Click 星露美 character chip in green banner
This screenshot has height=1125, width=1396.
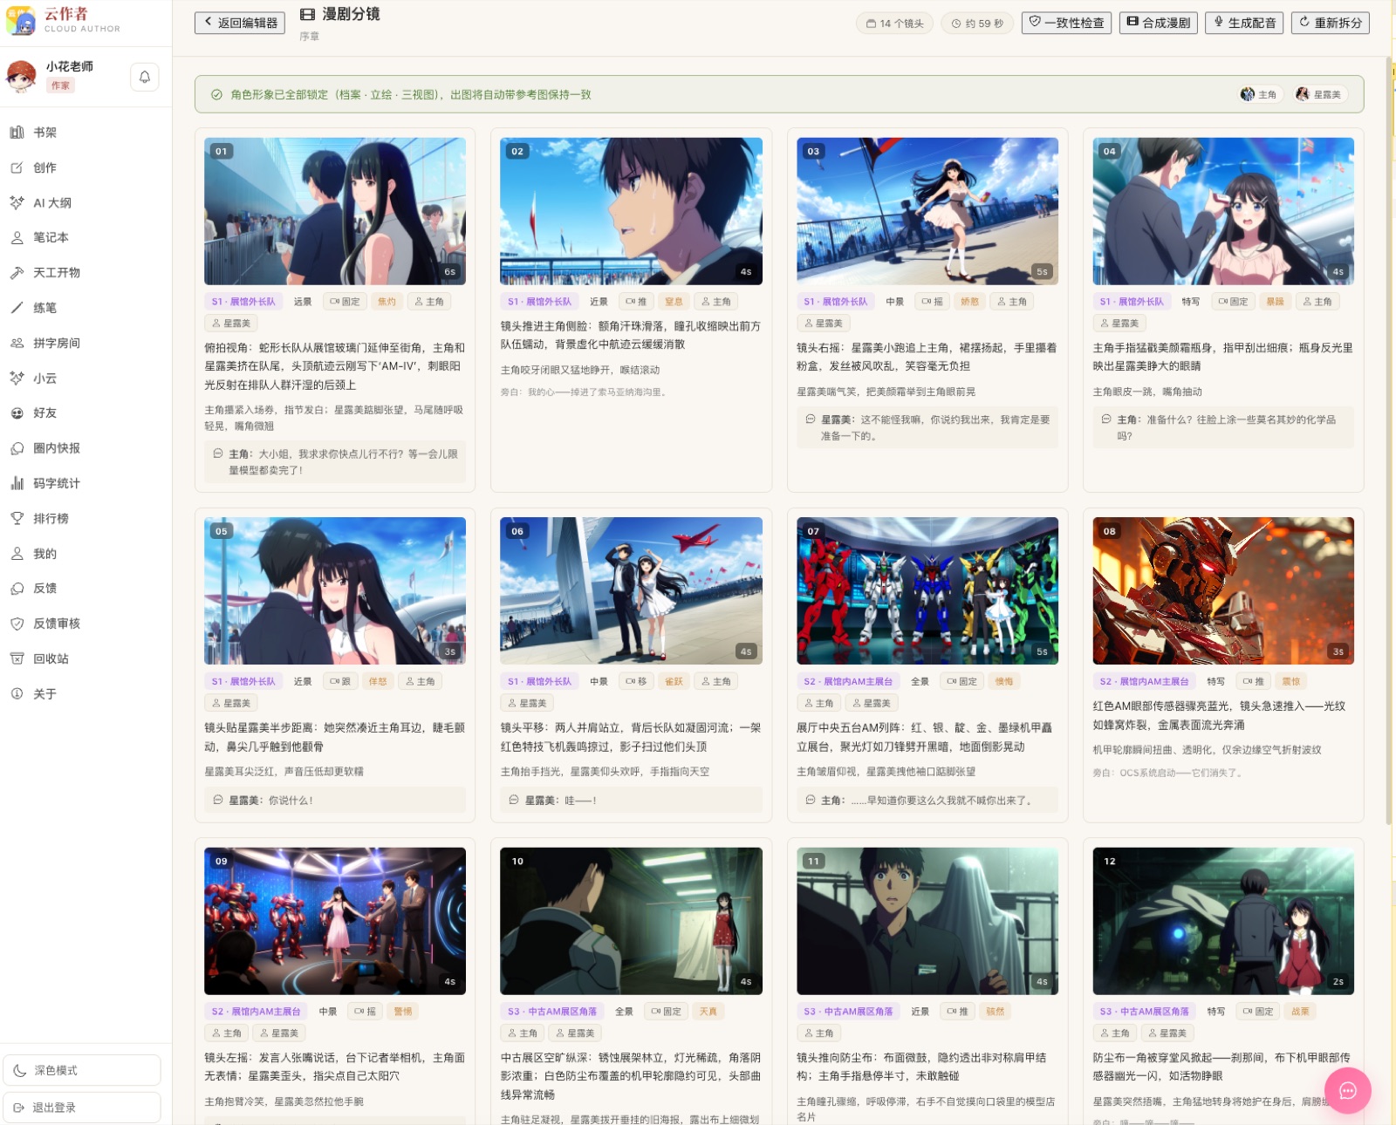coord(1318,94)
